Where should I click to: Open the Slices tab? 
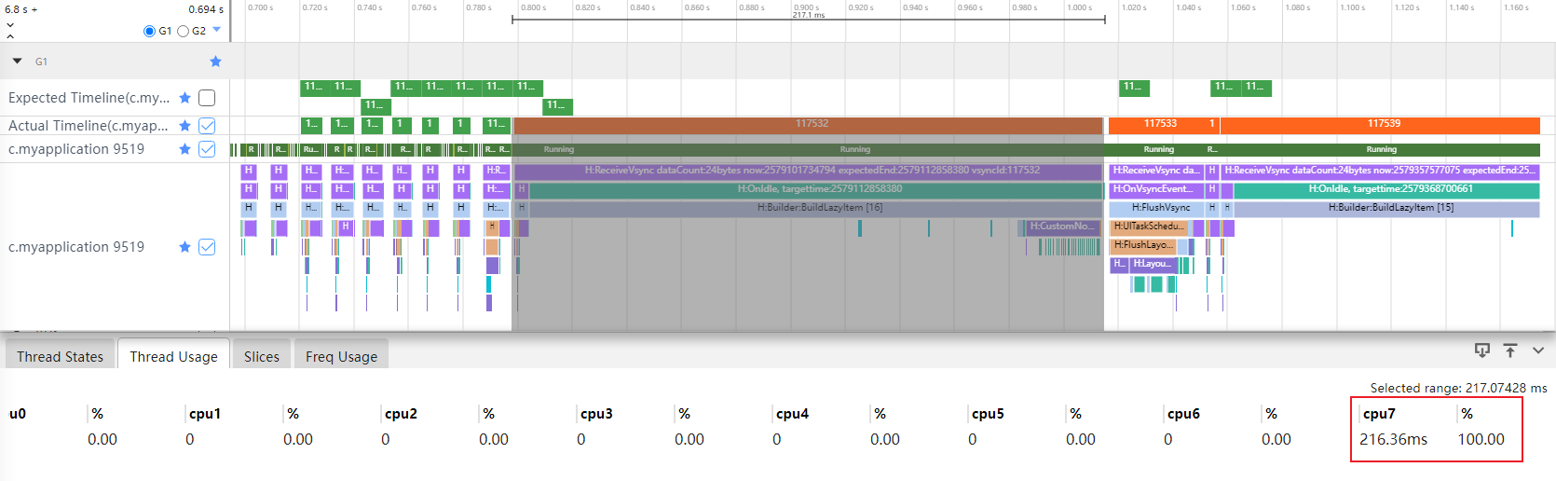coord(262,356)
